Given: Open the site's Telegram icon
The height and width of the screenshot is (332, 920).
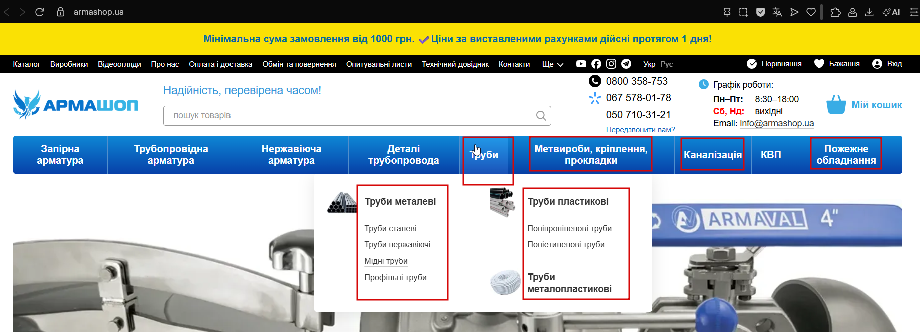Looking at the screenshot, I should [x=626, y=64].
